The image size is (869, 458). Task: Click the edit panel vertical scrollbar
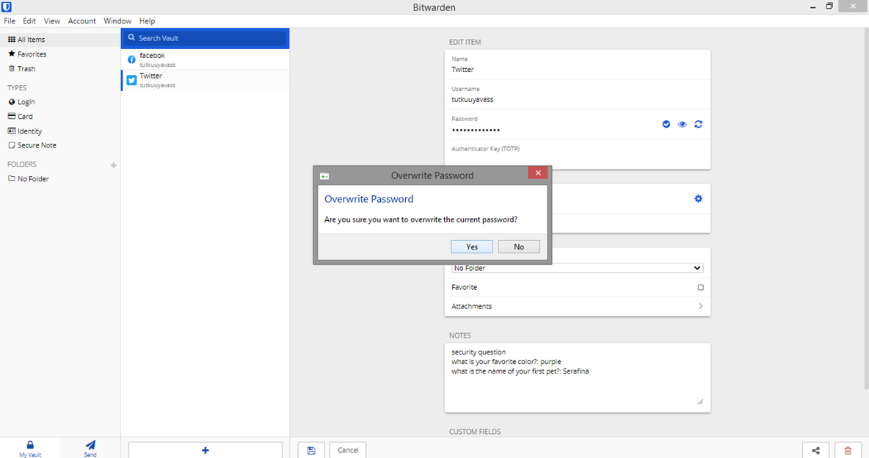[x=866, y=208]
